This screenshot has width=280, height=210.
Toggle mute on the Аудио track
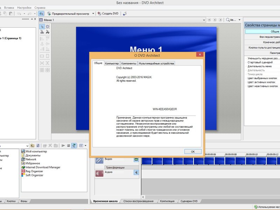coord(136,173)
